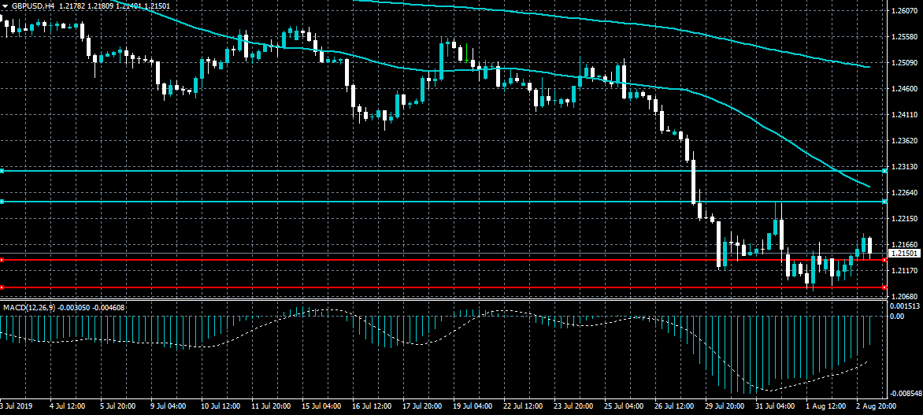Screen dimensions: 923x415
Task: Click the 1.24110 price scale label
Action: 906,115
